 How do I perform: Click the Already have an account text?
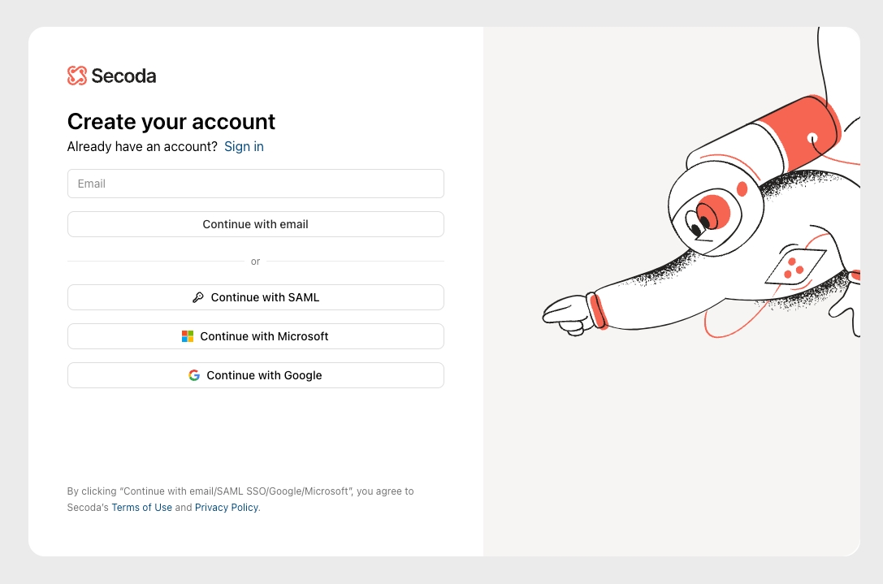coord(142,146)
